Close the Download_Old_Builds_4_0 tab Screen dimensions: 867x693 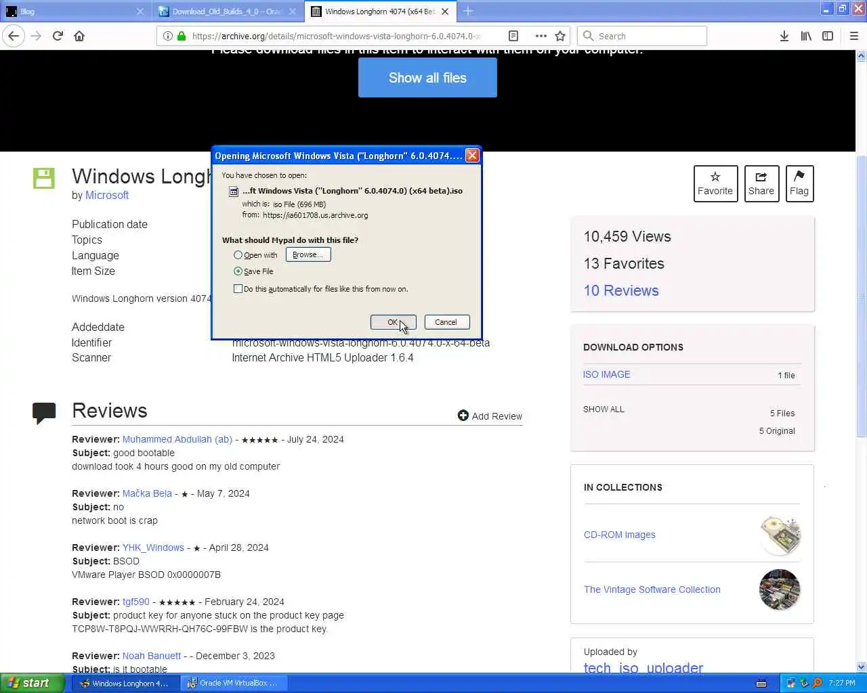pyautogui.click(x=292, y=12)
